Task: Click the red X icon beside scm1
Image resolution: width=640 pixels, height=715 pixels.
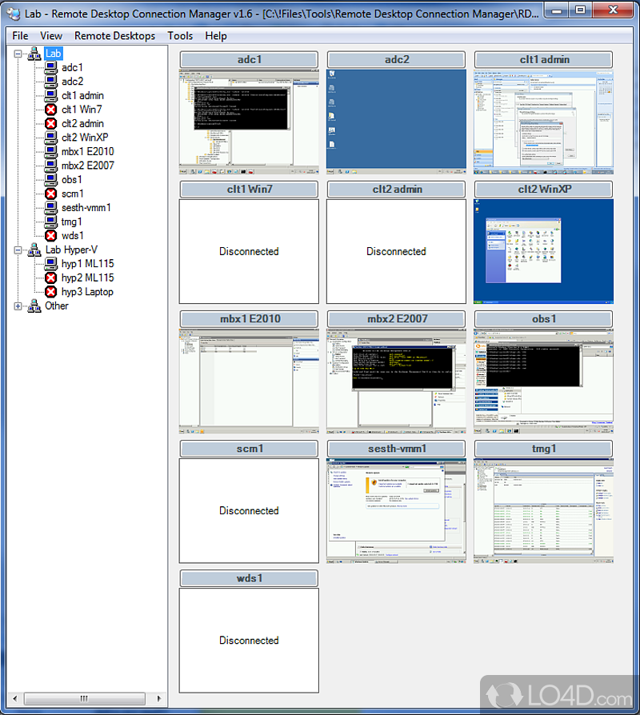Action: [x=50, y=194]
